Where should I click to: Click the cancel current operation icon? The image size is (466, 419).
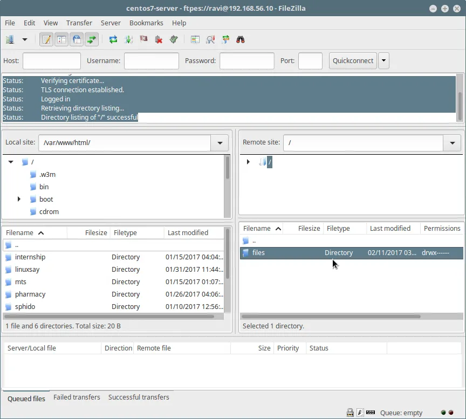click(x=143, y=39)
